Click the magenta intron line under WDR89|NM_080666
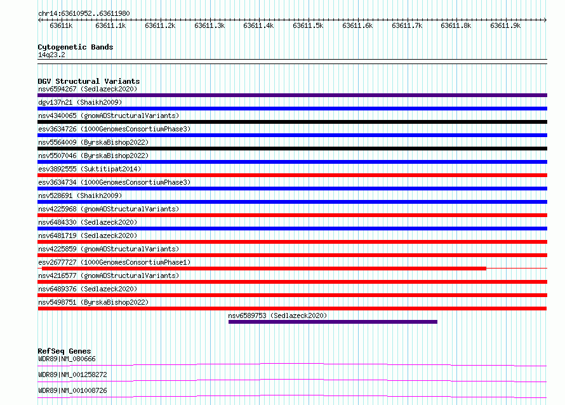This screenshot has width=565, height=405. (x=292, y=364)
